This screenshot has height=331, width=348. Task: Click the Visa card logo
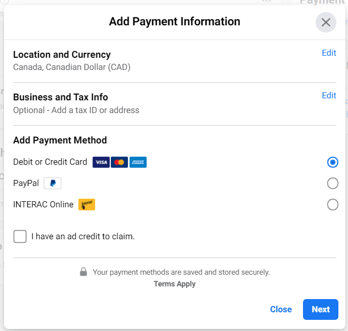coord(101,162)
